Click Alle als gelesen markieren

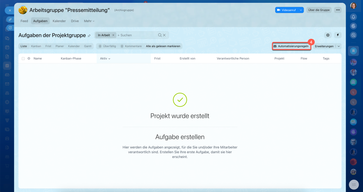(x=163, y=46)
